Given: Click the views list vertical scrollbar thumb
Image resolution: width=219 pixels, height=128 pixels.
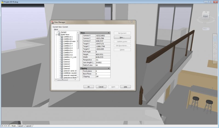Looking at the screenshot, I should click(78, 41).
